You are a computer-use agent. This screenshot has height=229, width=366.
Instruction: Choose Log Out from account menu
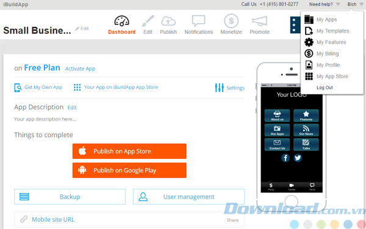[x=325, y=88]
